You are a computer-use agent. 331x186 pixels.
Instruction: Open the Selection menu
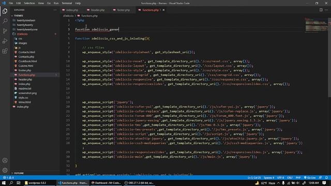click(x=29, y=3)
